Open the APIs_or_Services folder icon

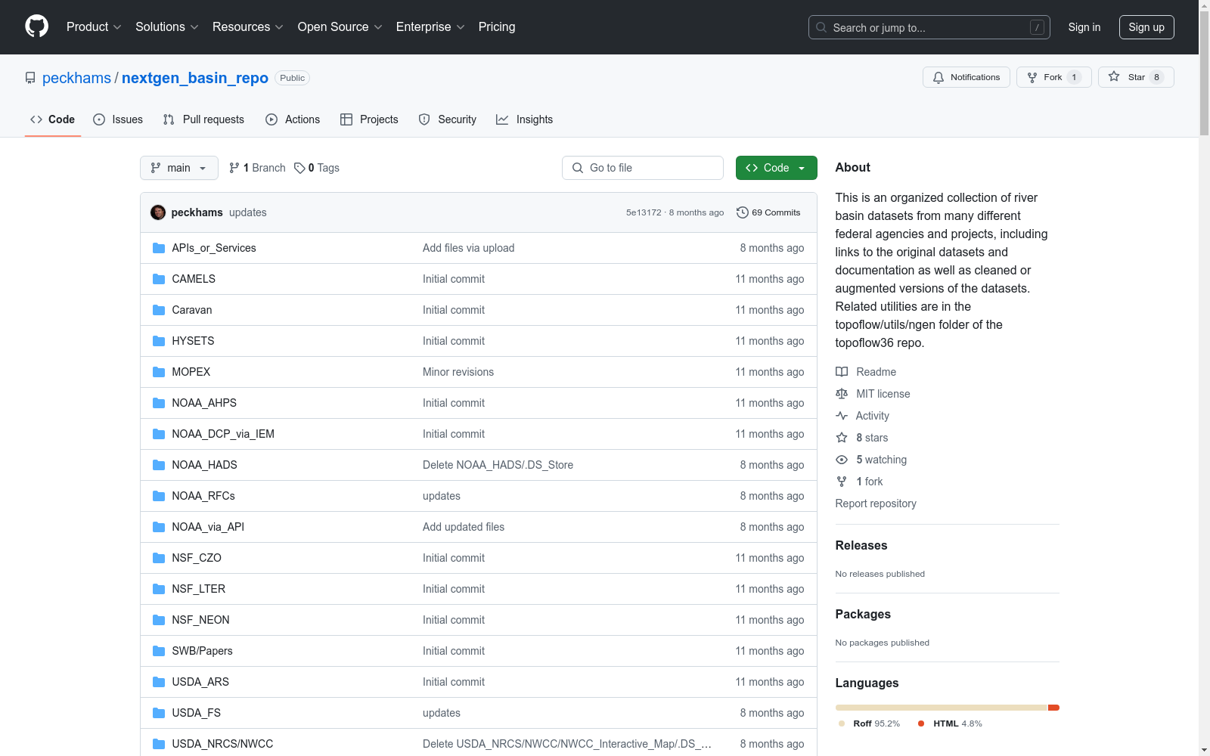pyautogui.click(x=159, y=248)
